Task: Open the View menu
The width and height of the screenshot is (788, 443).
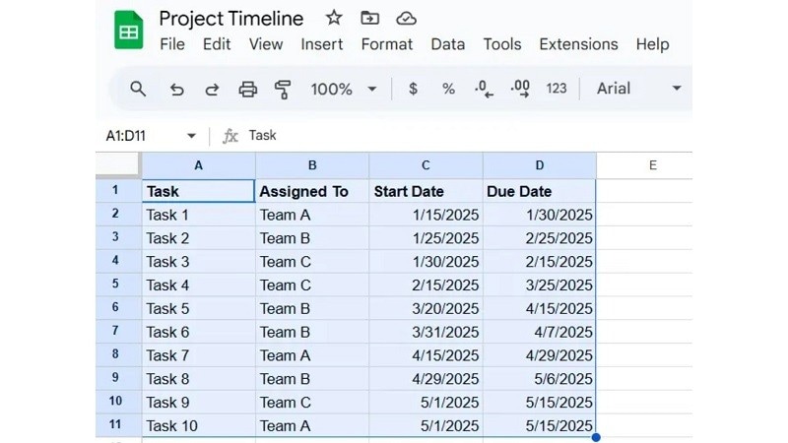Action: 266,44
